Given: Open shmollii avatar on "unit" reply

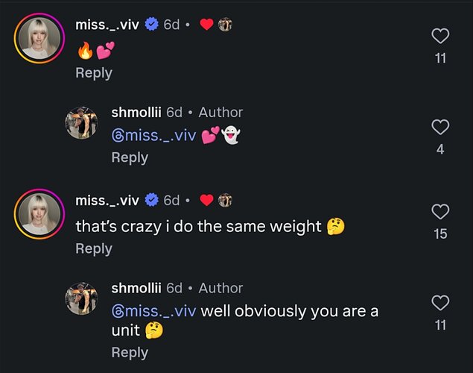Looking at the screenshot, I should [81, 298].
